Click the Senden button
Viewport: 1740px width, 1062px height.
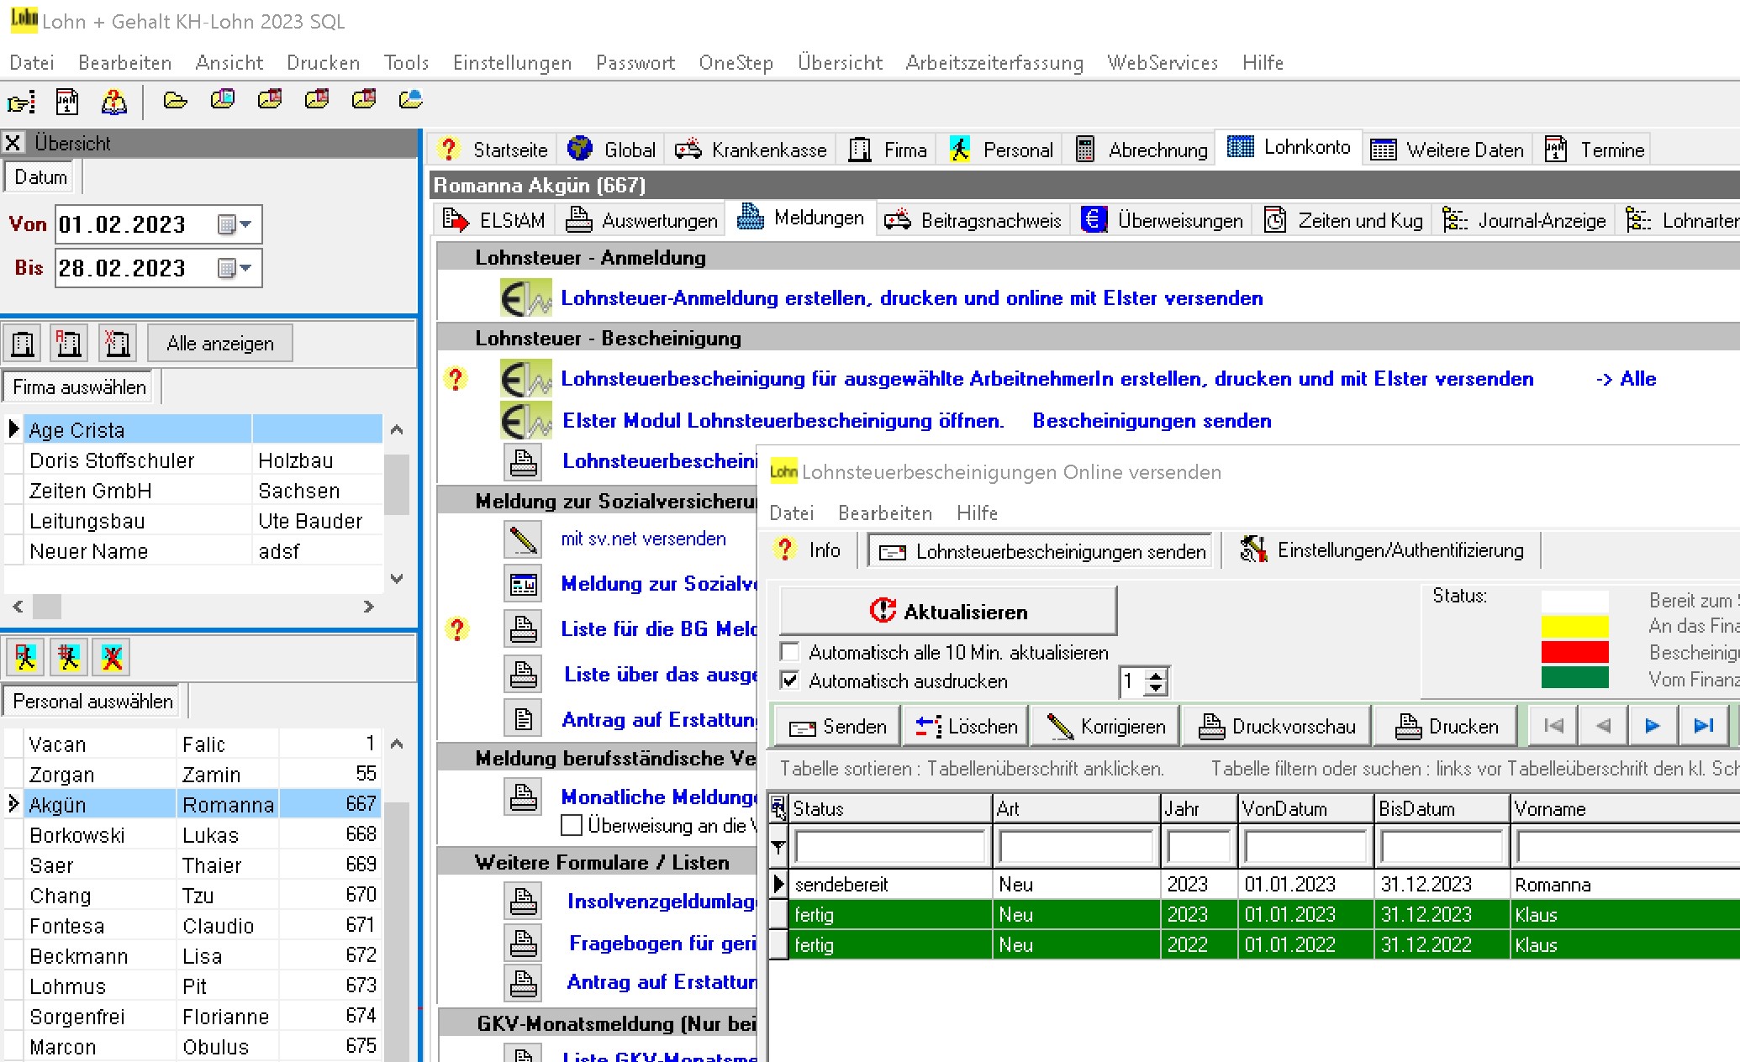tap(837, 726)
